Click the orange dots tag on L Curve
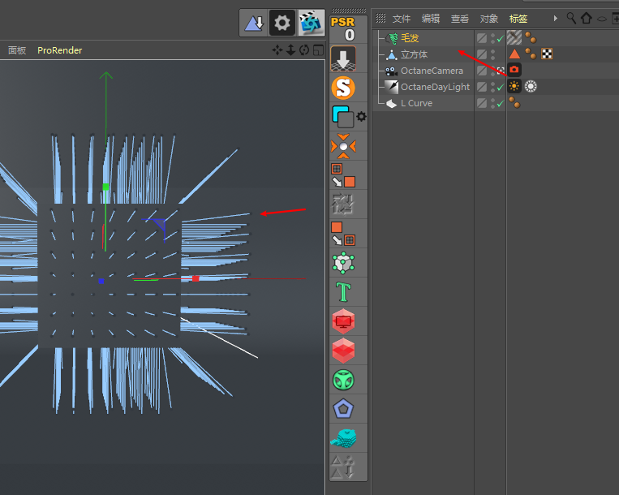 (x=514, y=102)
